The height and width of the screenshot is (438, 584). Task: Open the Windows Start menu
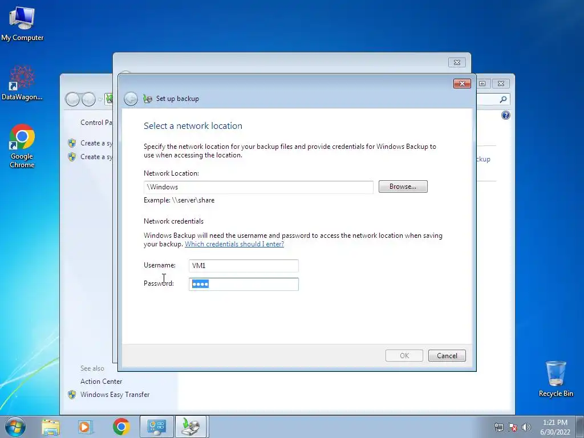15,427
